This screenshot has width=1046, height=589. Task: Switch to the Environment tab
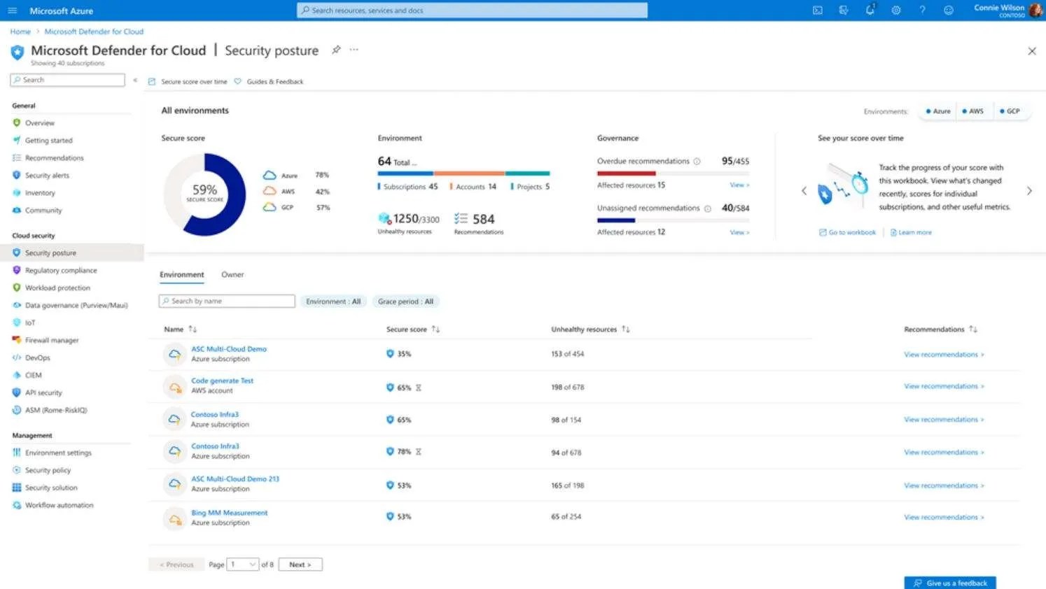point(182,275)
